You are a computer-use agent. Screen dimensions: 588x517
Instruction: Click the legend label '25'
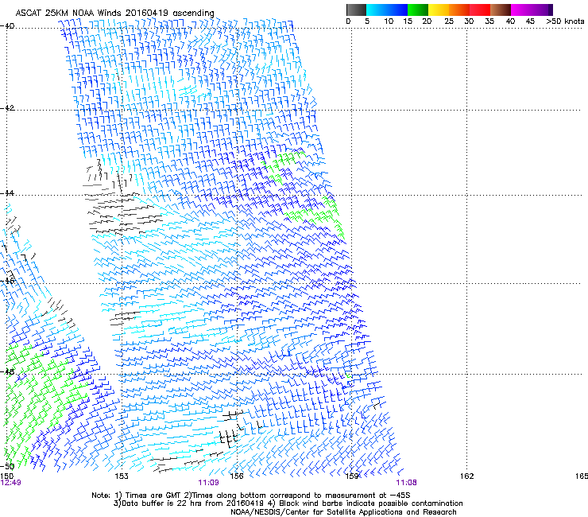click(x=449, y=21)
